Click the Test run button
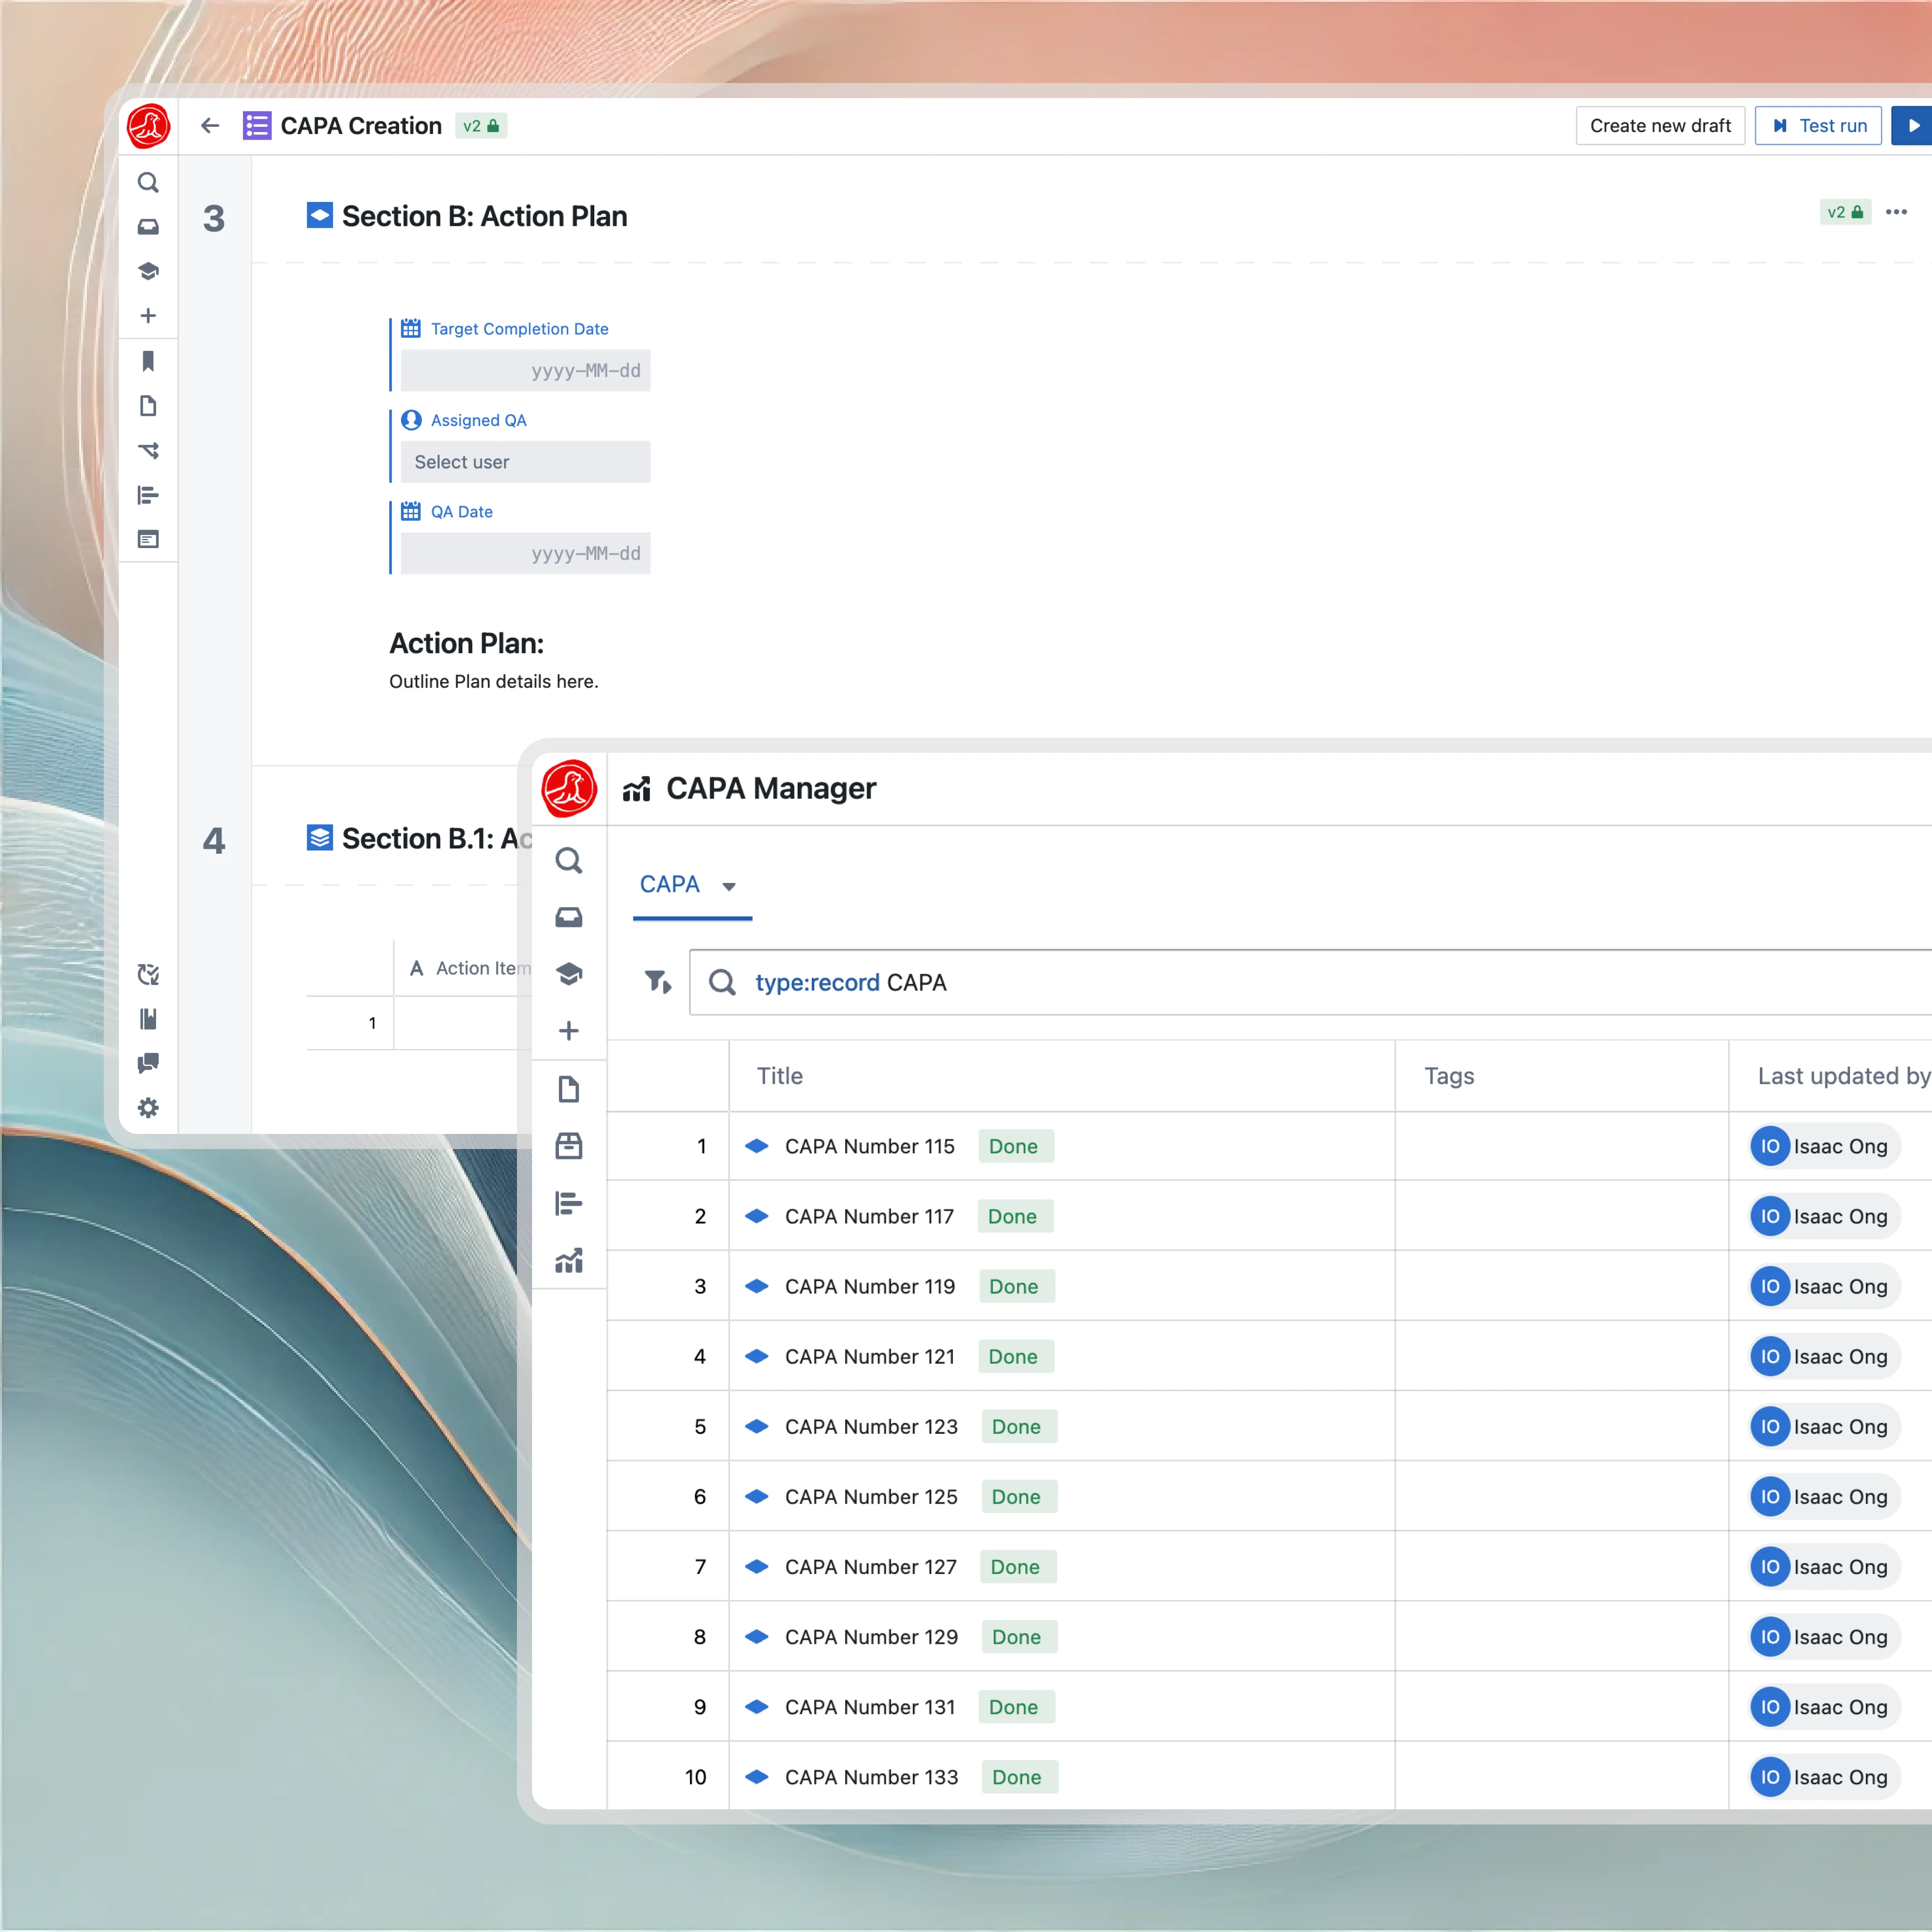 point(1818,126)
